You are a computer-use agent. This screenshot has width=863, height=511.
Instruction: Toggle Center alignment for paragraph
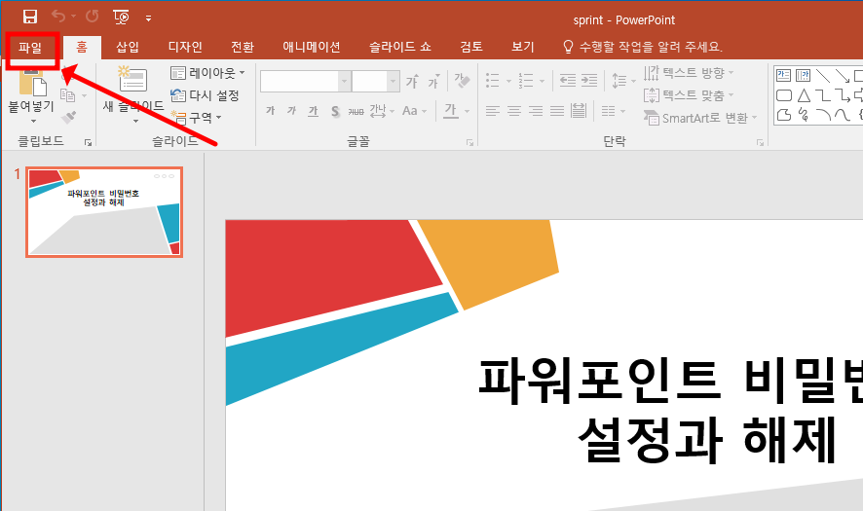point(514,112)
